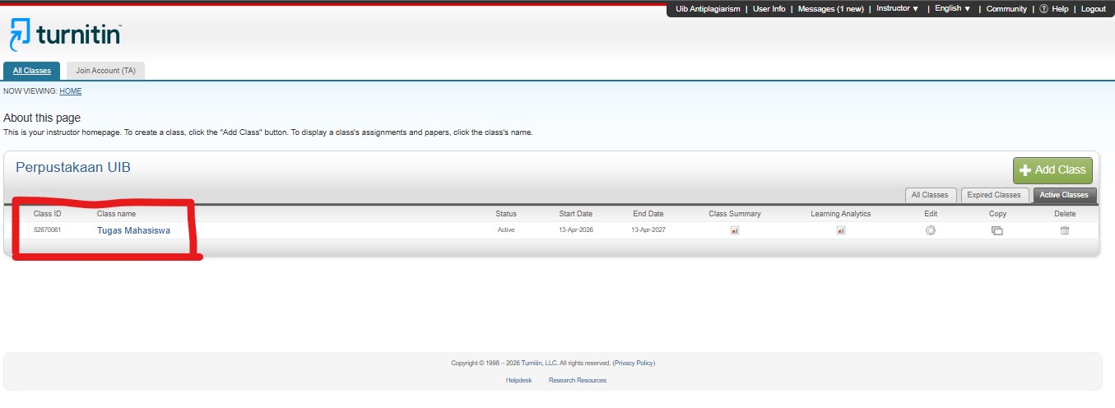Open Learning Analytics icon for the class
The image size is (1115, 408).
pyautogui.click(x=840, y=230)
